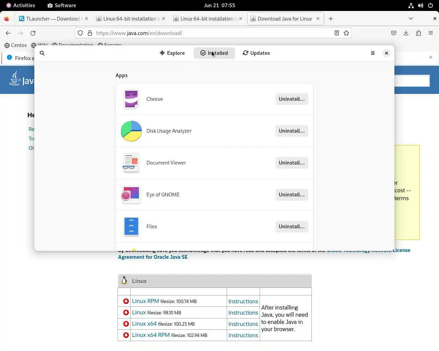This screenshot has width=439, height=351.
Task: Go back in Firefox
Action: 8,33
